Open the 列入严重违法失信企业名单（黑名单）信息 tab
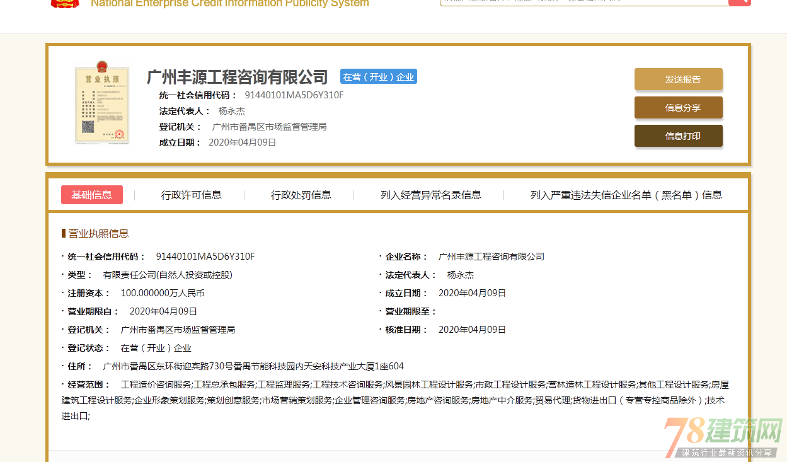The image size is (787, 462). click(626, 195)
